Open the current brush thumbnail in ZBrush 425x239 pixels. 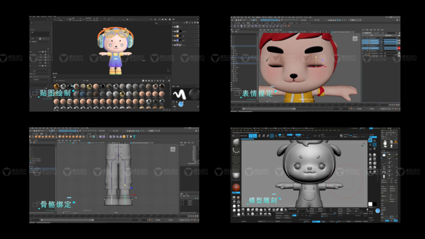(x=236, y=142)
